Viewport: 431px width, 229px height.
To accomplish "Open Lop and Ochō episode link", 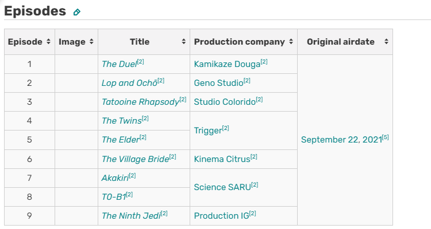I will pos(129,83).
